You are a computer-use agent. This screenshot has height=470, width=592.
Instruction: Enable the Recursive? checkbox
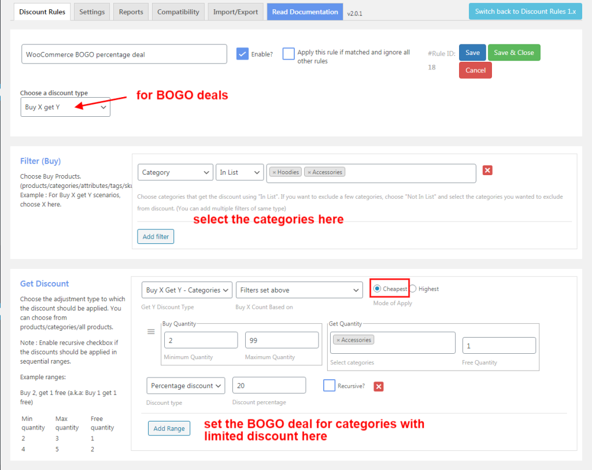[329, 386]
